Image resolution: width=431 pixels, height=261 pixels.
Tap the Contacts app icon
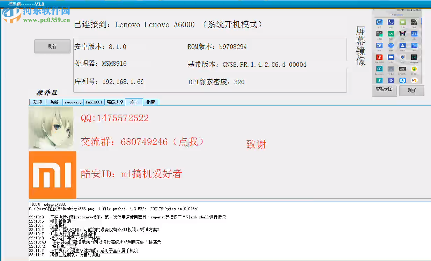coord(402,45)
